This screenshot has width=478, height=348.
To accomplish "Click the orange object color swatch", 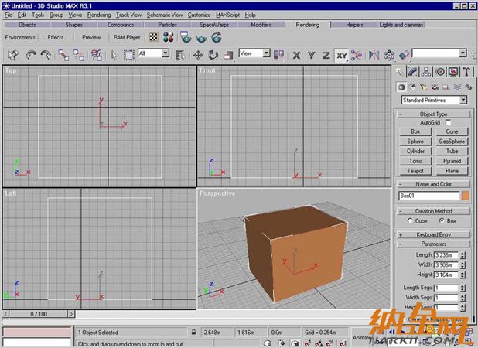I will pos(465,196).
